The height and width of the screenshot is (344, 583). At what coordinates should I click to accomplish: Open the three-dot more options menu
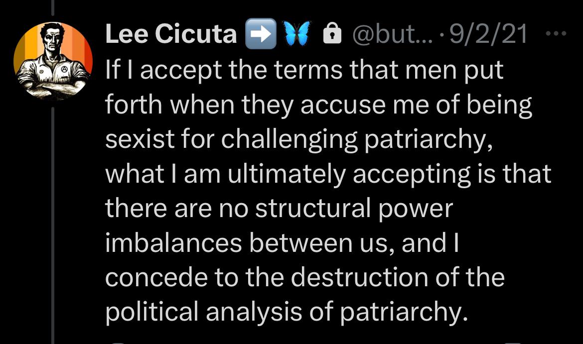pyautogui.click(x=556, y=34)
